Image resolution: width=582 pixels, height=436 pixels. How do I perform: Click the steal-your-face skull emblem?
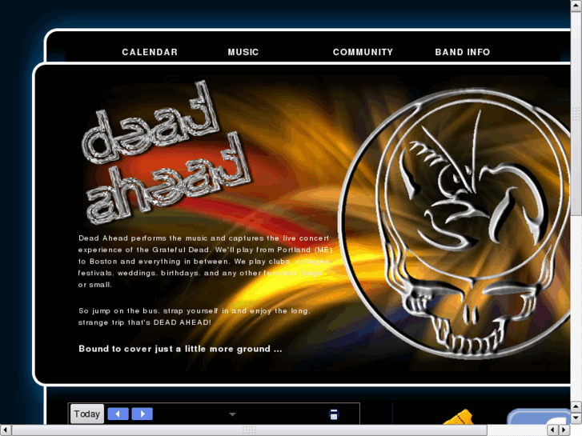(455, 224)
